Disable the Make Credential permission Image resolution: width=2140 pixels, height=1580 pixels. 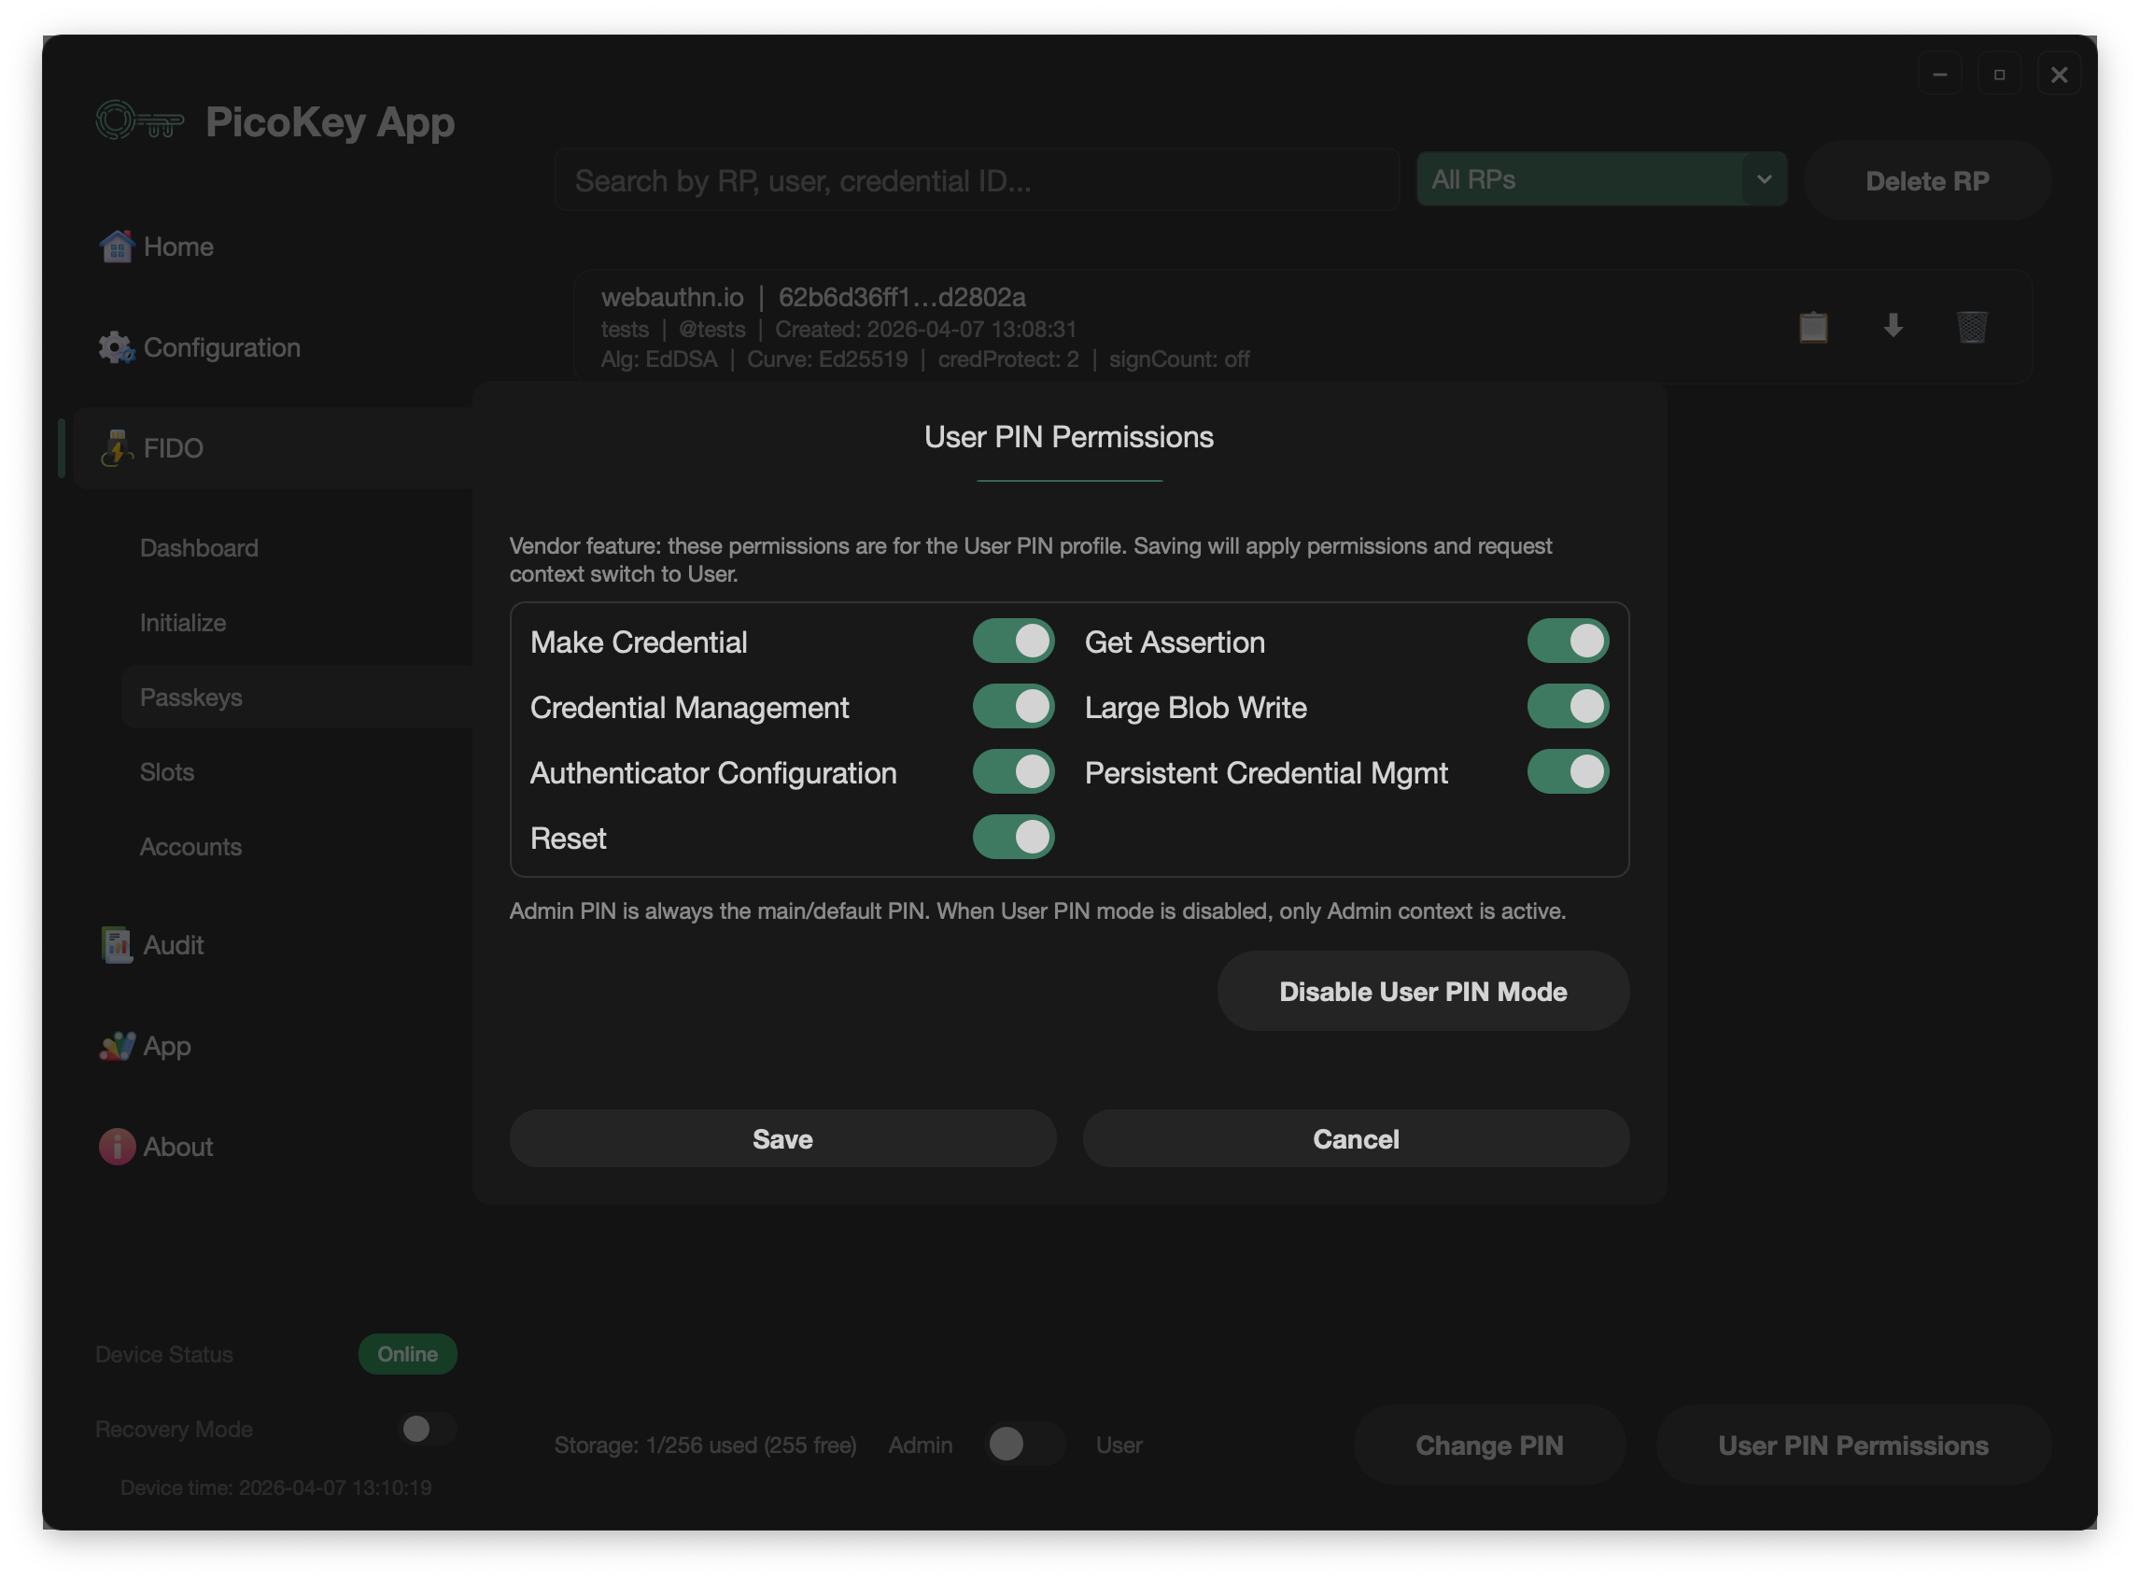pyautogui.click(x=1014, y=641)
